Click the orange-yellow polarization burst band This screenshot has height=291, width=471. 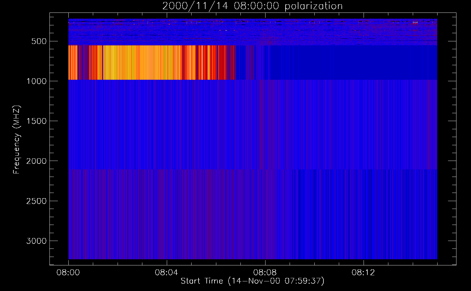click(151, 63)
